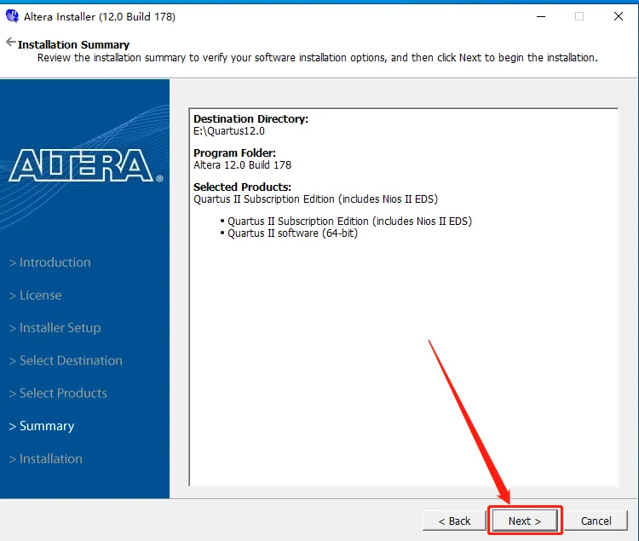Click the E:\Quartus12.0 path text

click(229, 131)
